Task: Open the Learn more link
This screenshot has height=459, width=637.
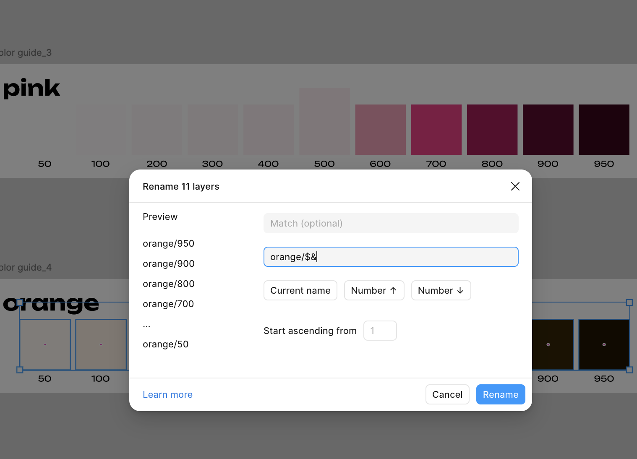Action: pyautogui.click(x=167, y=394)
